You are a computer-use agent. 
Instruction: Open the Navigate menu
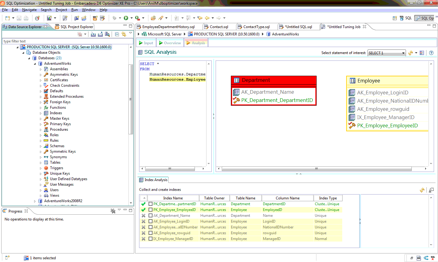(29, 10)
